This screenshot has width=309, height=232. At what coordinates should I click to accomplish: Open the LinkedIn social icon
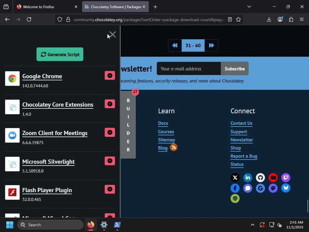click(x=248, y=178)
